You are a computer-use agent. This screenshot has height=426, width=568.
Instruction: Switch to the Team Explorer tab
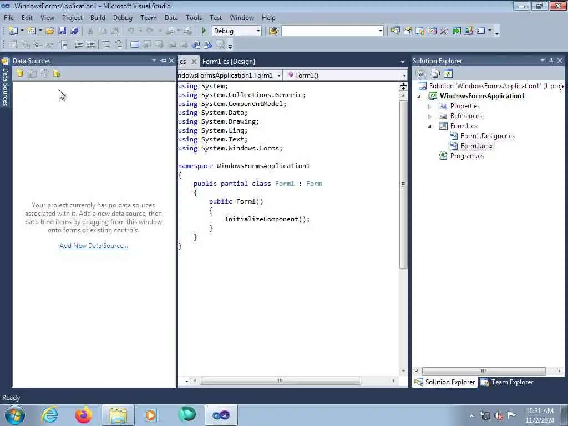507,382
